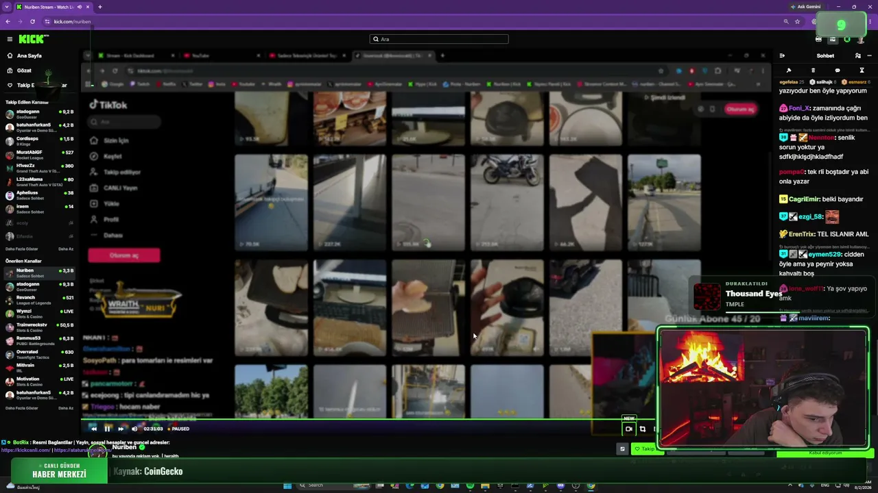Open a new Chrome tab with plus button
This screenshot has height=493, width=878.
pos(100,7)
